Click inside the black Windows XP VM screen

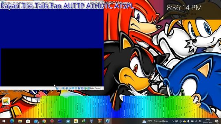[x=51, y=67]
